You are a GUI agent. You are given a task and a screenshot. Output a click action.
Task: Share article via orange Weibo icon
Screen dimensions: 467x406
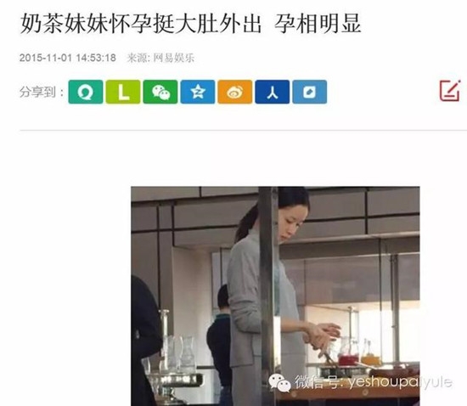[x=234, y=92]
